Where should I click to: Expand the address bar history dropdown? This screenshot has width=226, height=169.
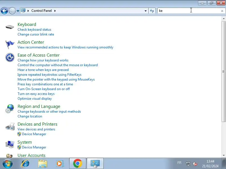pos(145,11)
